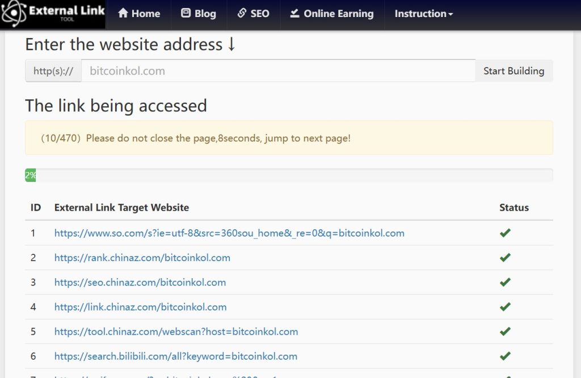Viewport: 581px width, 378px height.
Task: Open the so.com search link
Action: pos(229,233)
